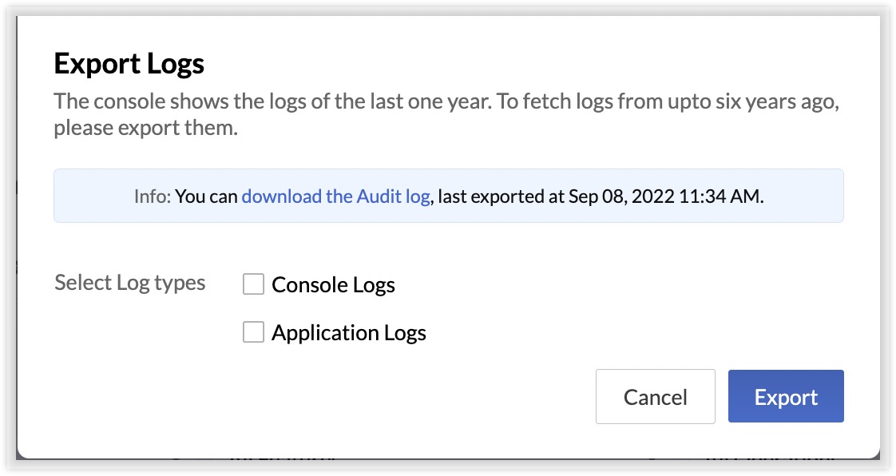
Task: Open the 'download the Audit log' link
Action: [335, 196]
